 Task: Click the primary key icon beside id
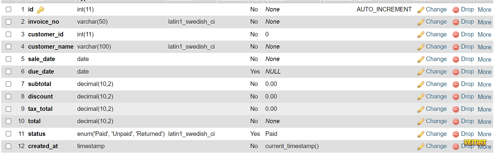tap(40, 10)
